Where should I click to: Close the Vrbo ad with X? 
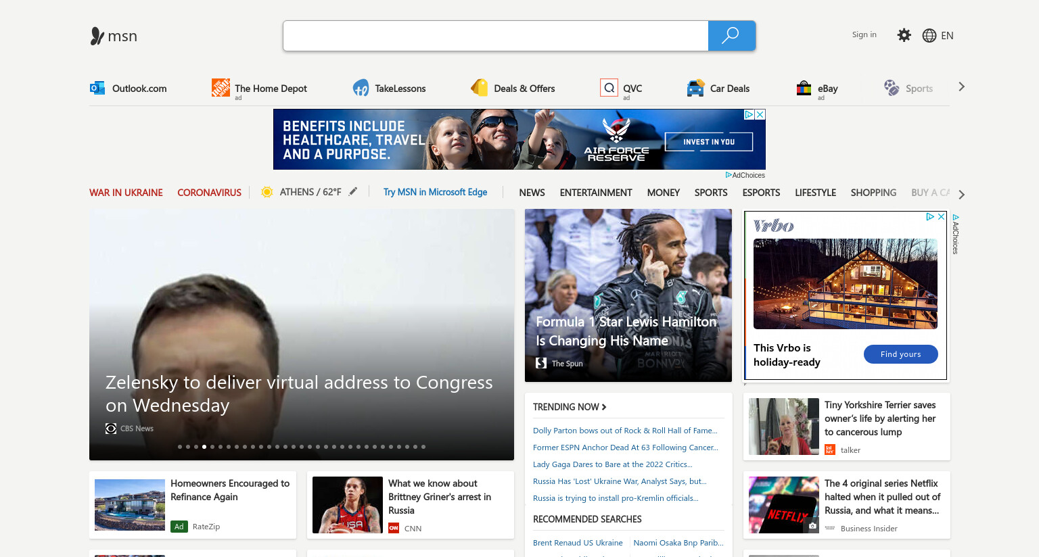[941, 217]
